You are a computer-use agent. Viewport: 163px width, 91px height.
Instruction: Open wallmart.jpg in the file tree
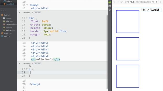click(10, 30)
